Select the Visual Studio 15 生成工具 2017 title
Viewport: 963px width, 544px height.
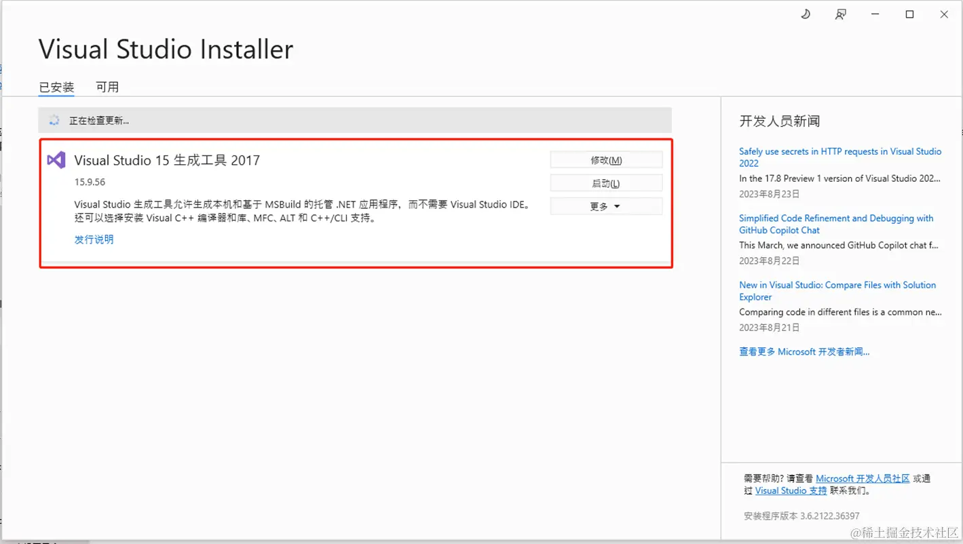click(167, 161)
